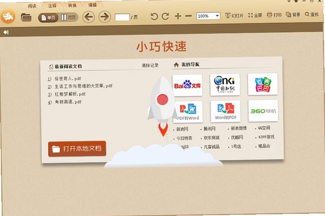
Task: Click the 打印 print button
Action: [274, 15]
